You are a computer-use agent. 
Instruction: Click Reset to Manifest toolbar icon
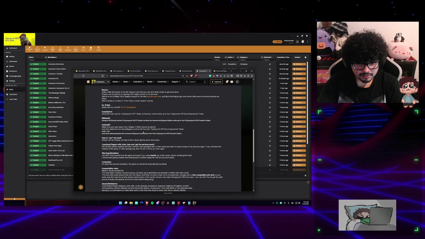[x=75, y=49]
